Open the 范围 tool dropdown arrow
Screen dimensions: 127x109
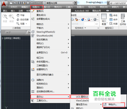click(x=26, y=24)
